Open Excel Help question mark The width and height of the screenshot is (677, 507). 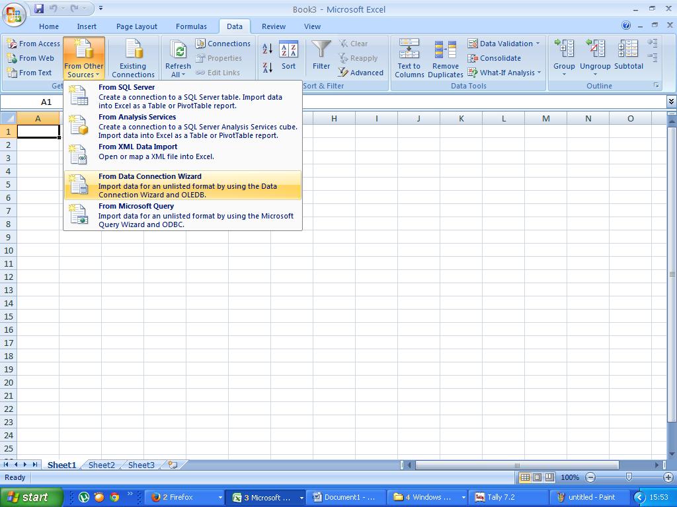(626, 26)
